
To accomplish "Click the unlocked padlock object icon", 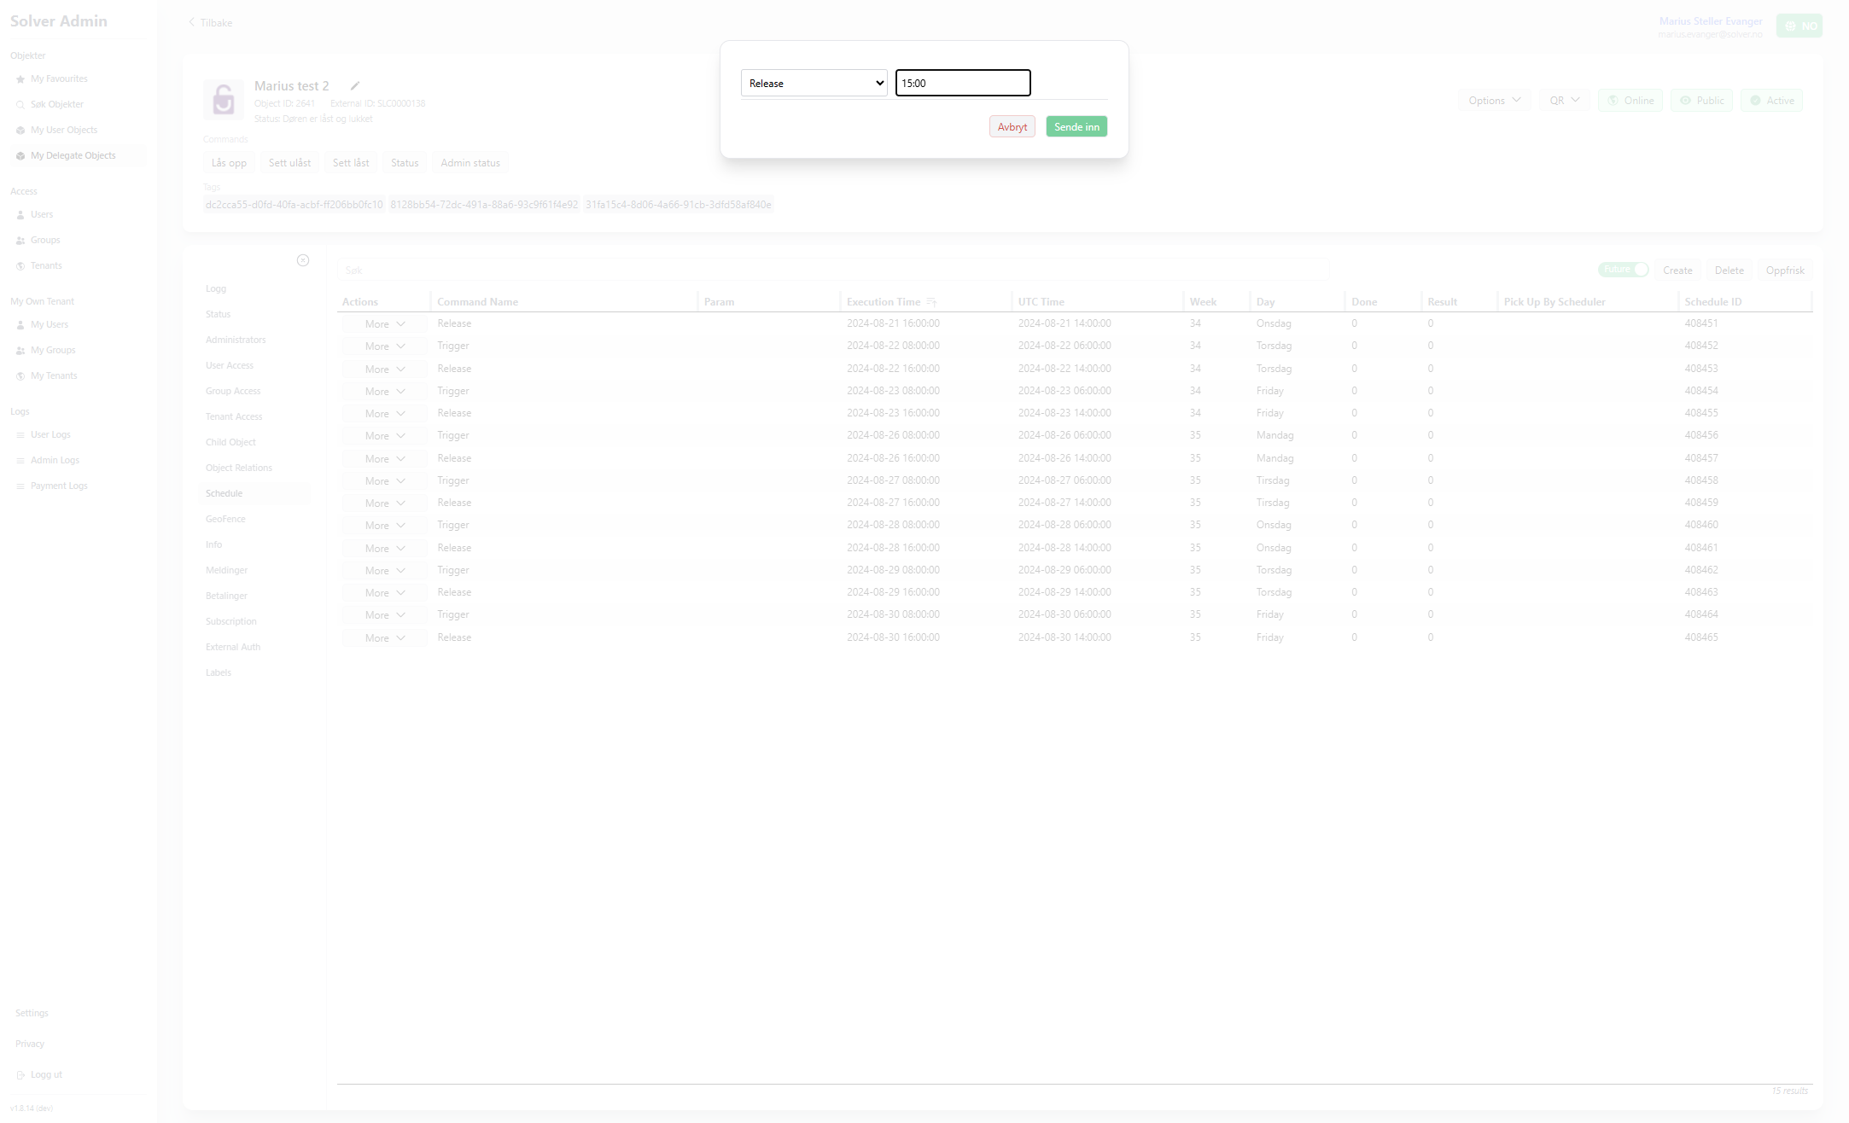I will (224, 100).
